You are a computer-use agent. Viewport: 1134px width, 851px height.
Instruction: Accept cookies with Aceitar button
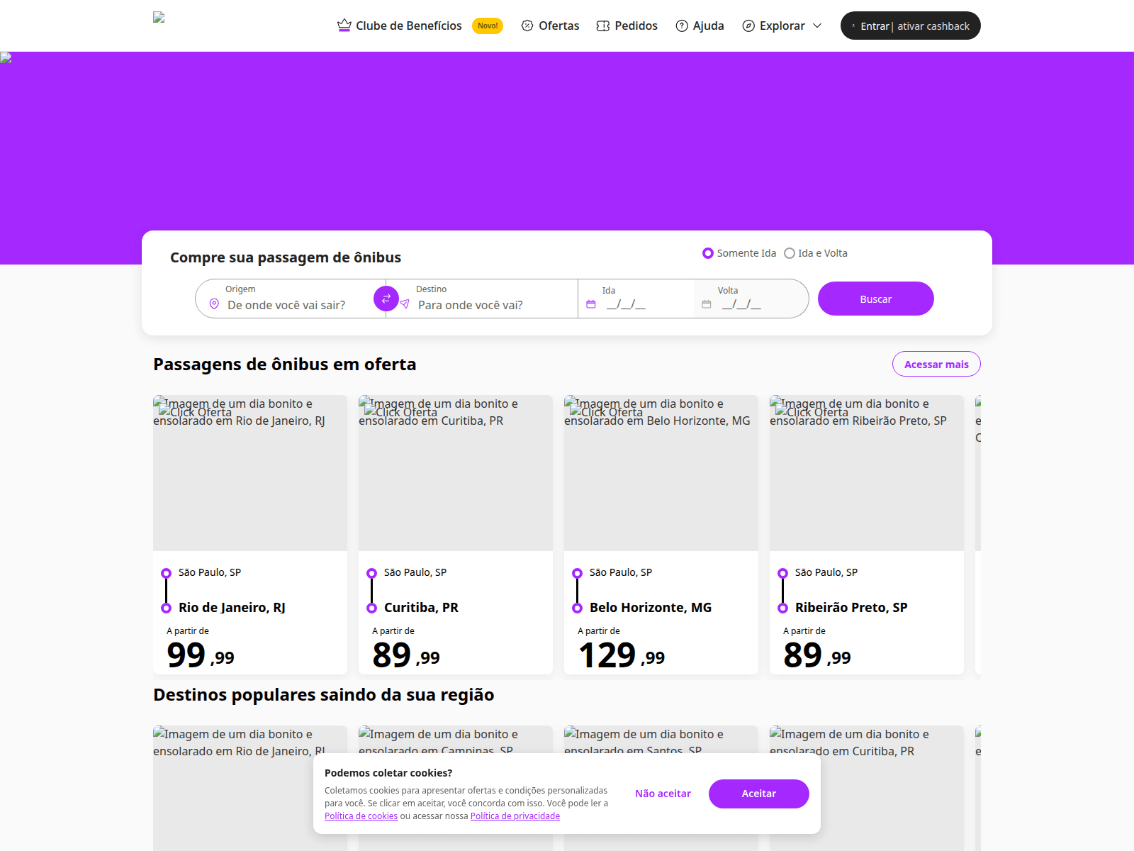click(x=759, y=794)
